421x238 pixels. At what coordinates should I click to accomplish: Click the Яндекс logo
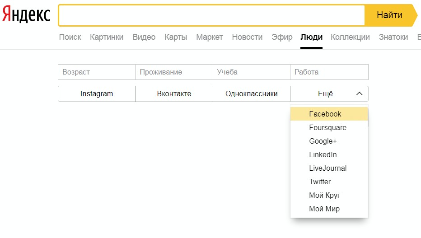tap(26, 14)
